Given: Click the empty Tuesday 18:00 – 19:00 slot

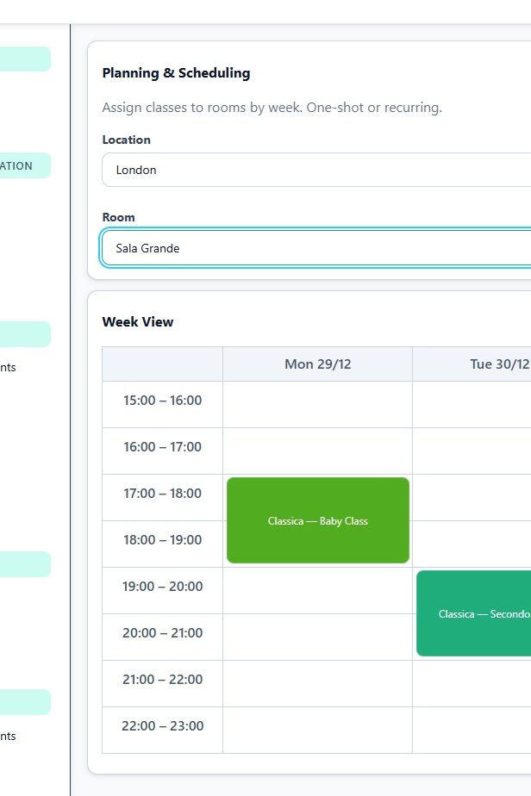Looking at the screenshot, I should pos(472,544).
